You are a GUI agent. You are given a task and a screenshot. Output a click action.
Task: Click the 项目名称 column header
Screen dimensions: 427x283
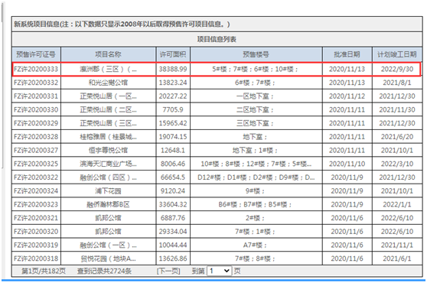108,54
